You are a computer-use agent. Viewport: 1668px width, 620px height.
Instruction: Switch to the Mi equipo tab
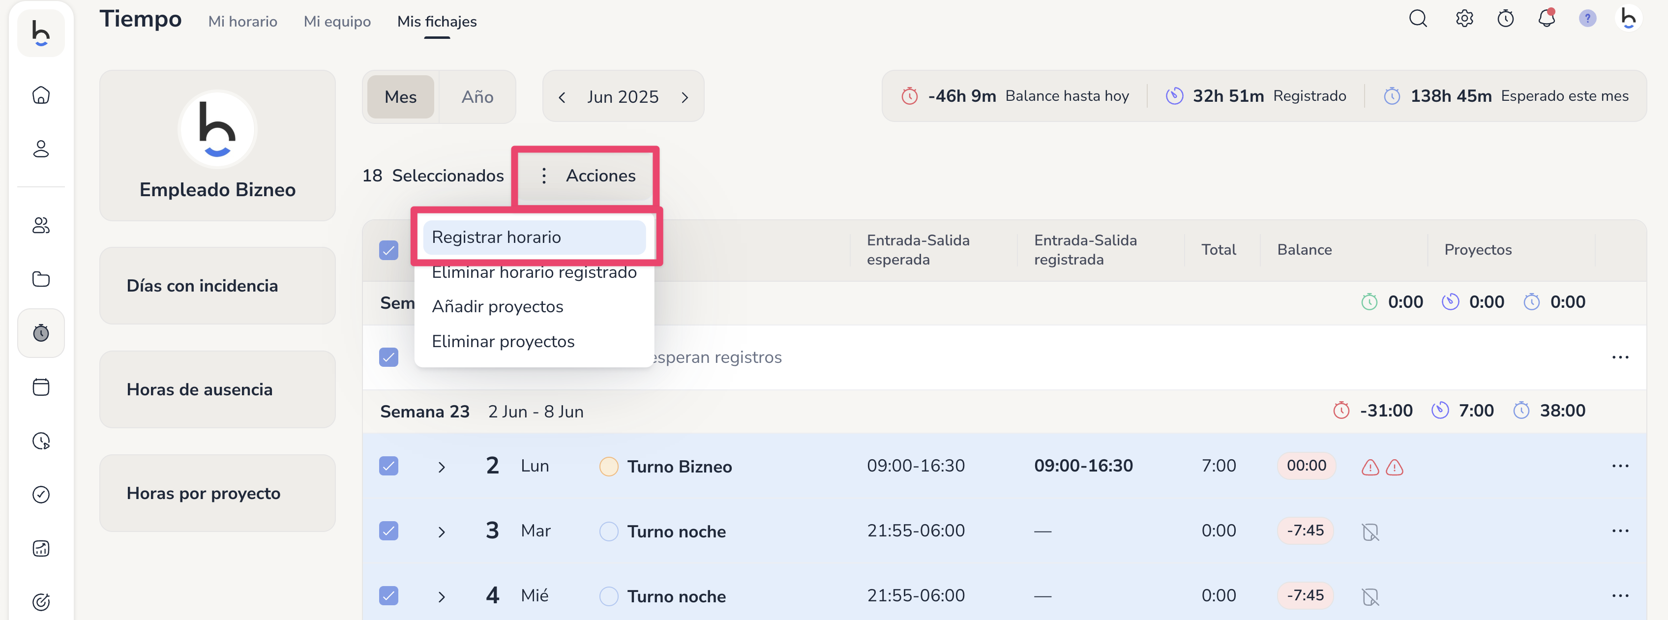pyautogui.click(x=337, y=21)
